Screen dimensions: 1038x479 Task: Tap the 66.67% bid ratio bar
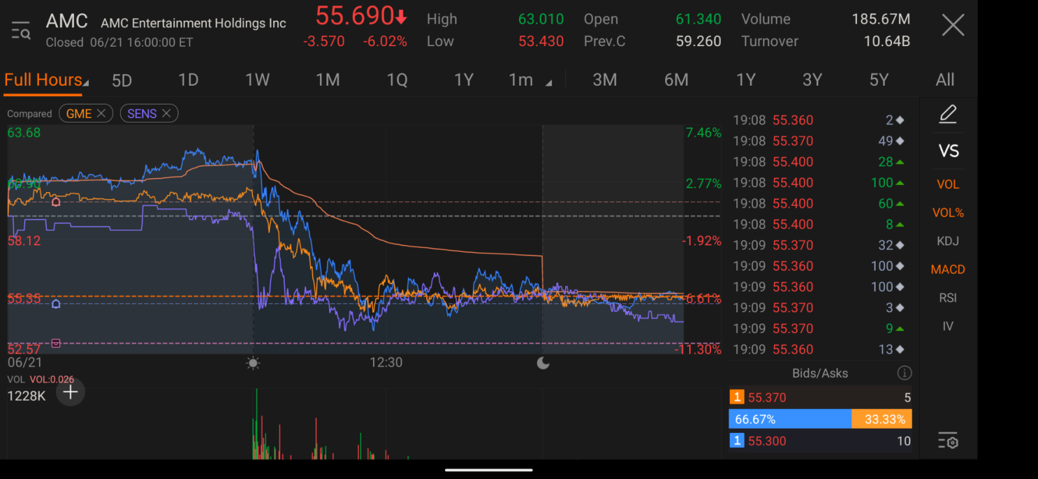click(x=790, y=419)
